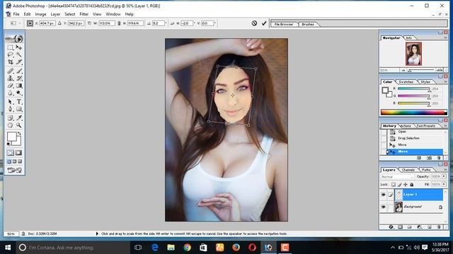Select the Slice tool
The height and width of the screenshot is (254, 453).
(19, 62)
